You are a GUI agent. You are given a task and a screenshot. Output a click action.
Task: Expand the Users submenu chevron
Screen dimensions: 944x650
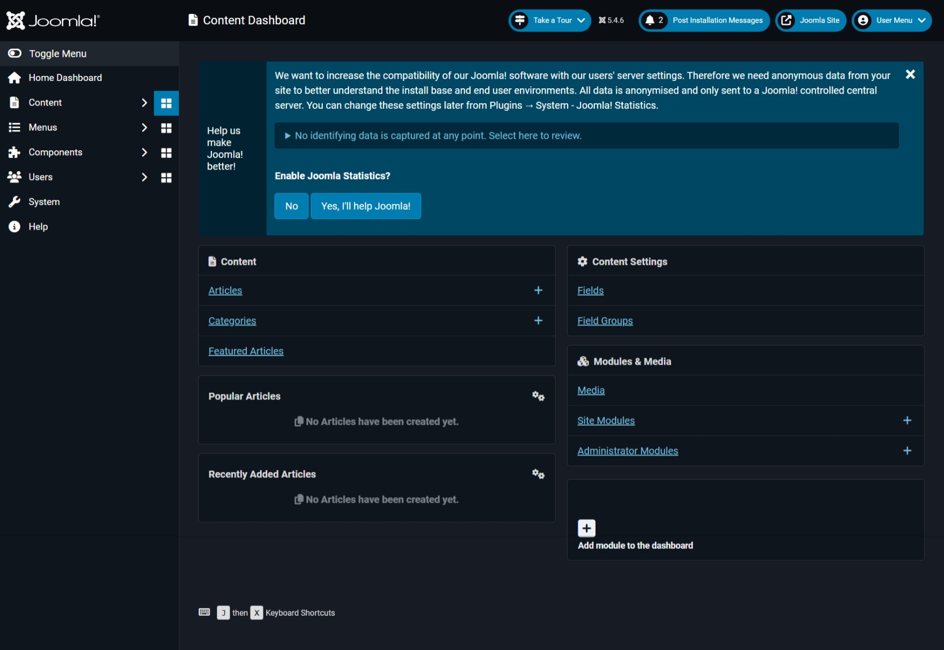(x=144, y=177)
